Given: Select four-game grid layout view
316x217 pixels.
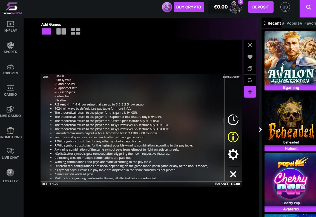Looking at the screenshot, I should (x=76, y=31).
